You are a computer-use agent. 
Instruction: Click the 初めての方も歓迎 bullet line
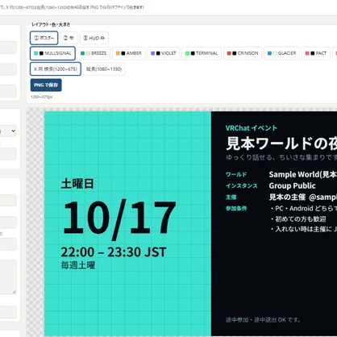click(x=298, y=219)
